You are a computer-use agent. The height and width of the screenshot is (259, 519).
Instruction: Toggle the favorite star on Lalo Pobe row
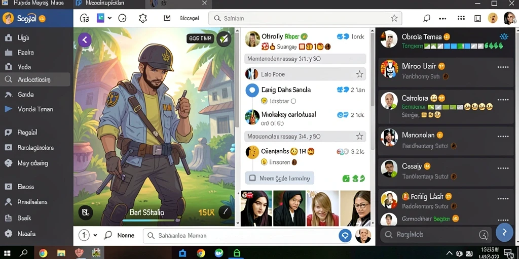[x=359, y=74]
